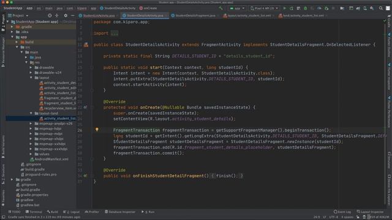
Task: Open the Database Inspector tool window
Action: [x=120, y=212]
